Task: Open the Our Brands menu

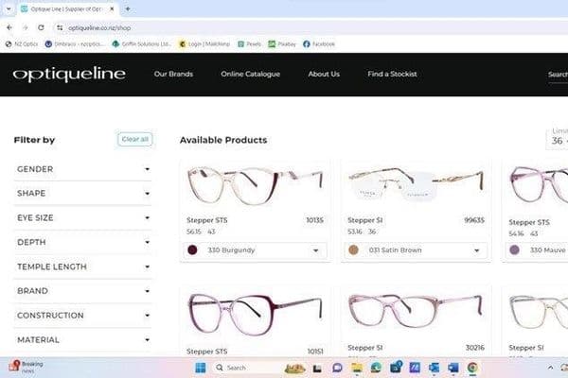Action: pos(173,74)
